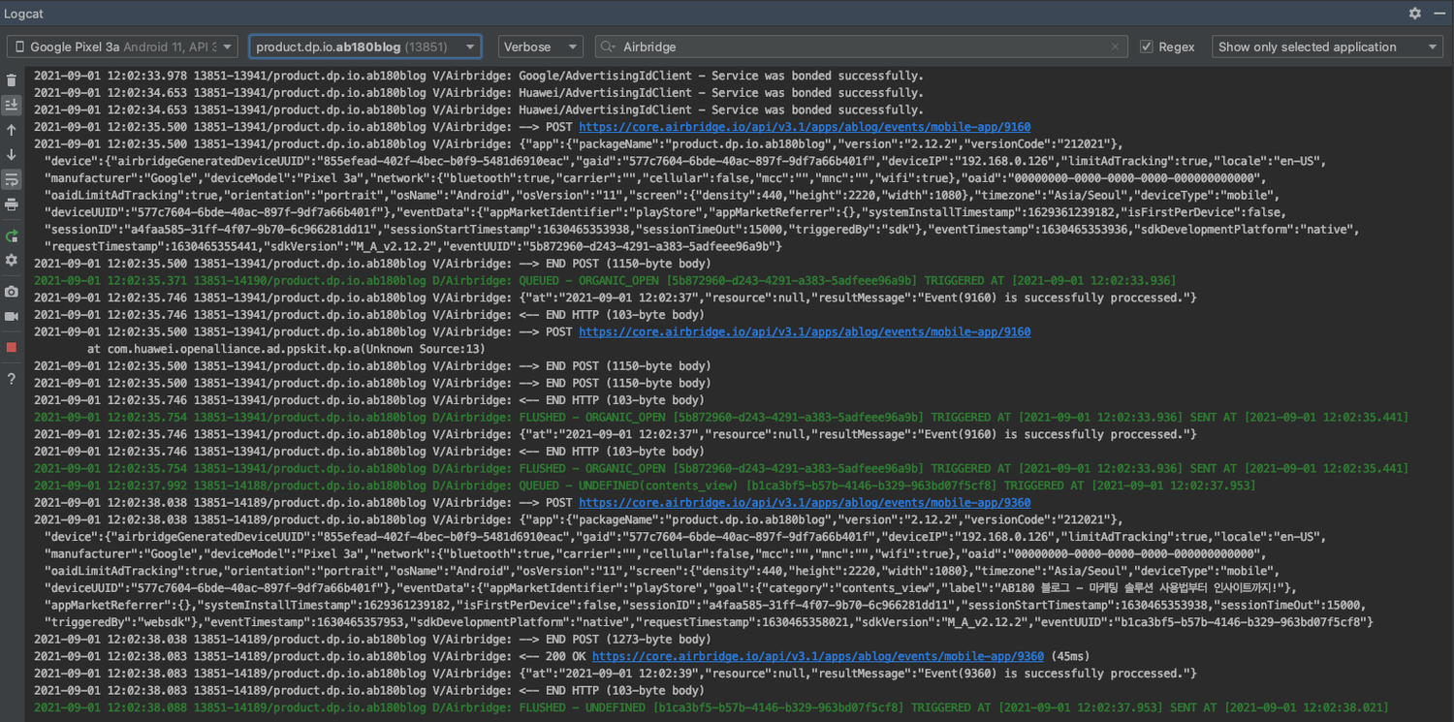Screen dimensions: 1454x722
Task: Select the log line starting with "triggeredBy":"websdk"
Action: click(x=709, y=622)
